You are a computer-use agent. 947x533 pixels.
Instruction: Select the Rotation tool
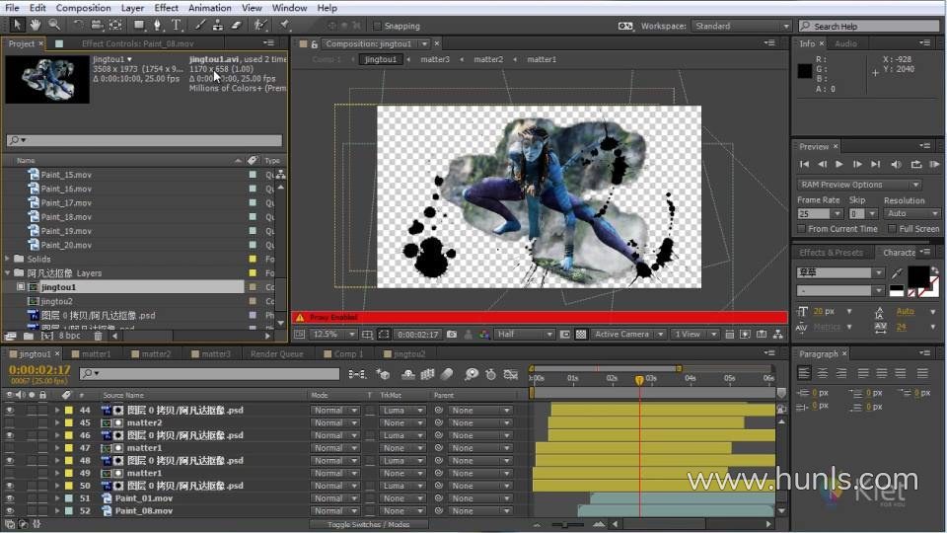pos(78,25)
